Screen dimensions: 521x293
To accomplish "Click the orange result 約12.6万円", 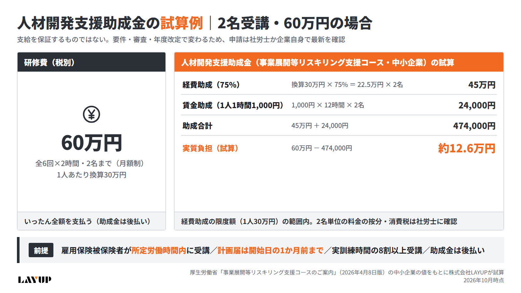I will (467, 148).
